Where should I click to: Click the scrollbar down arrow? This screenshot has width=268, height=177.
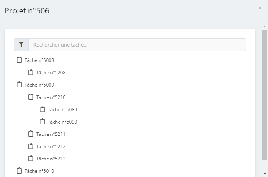pyautogui.click(x=265, y=174)
